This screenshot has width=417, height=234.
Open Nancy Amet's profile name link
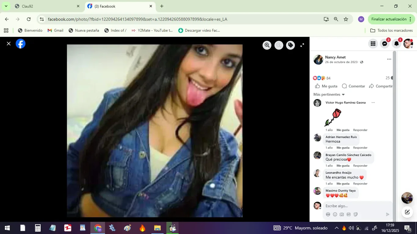[335, 57]
